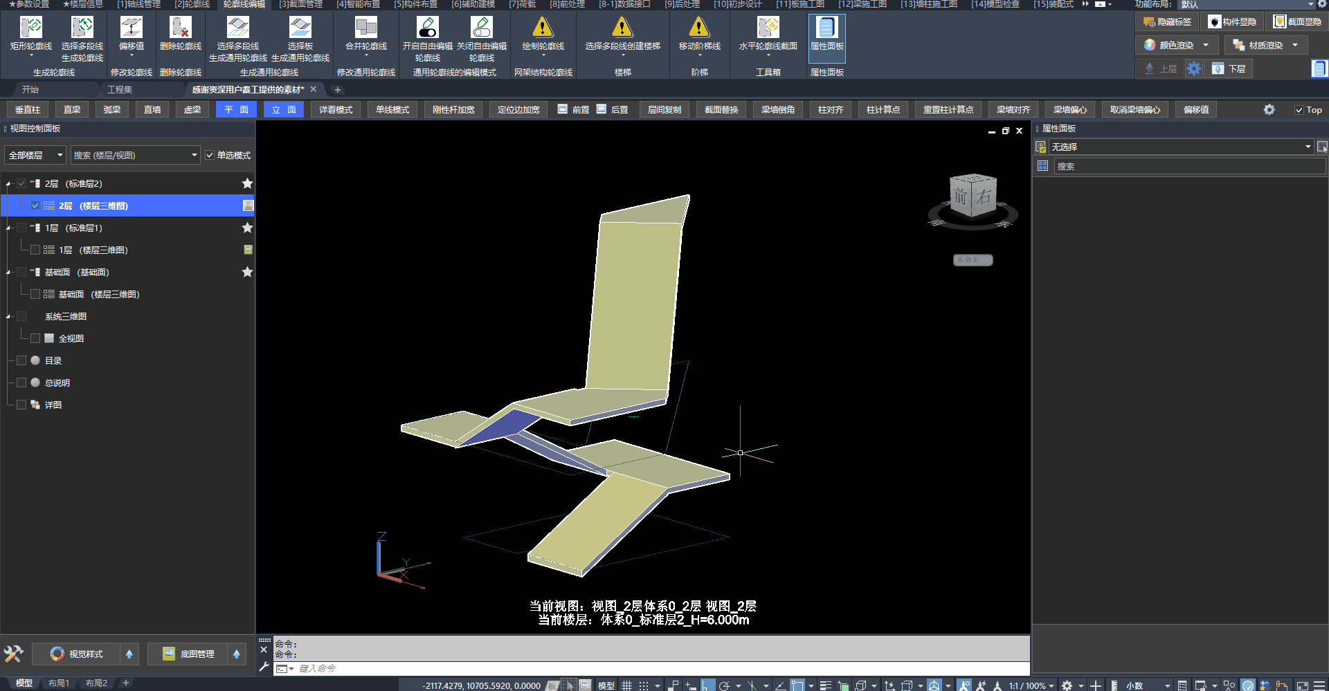This screenshot has height=691, width=1329.
Task: Select the 合并轮廓线 merge outline tool
Action: pyautogui.click(x=365, y=28)
